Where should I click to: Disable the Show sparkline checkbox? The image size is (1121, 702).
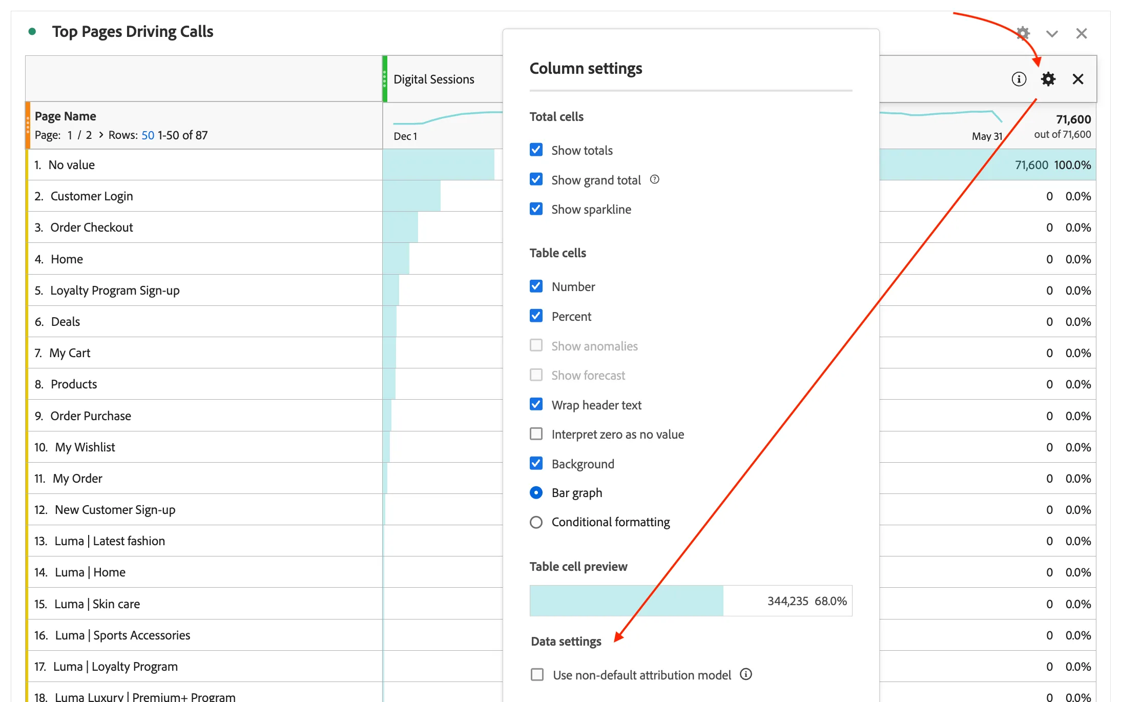tap(536, 209)
